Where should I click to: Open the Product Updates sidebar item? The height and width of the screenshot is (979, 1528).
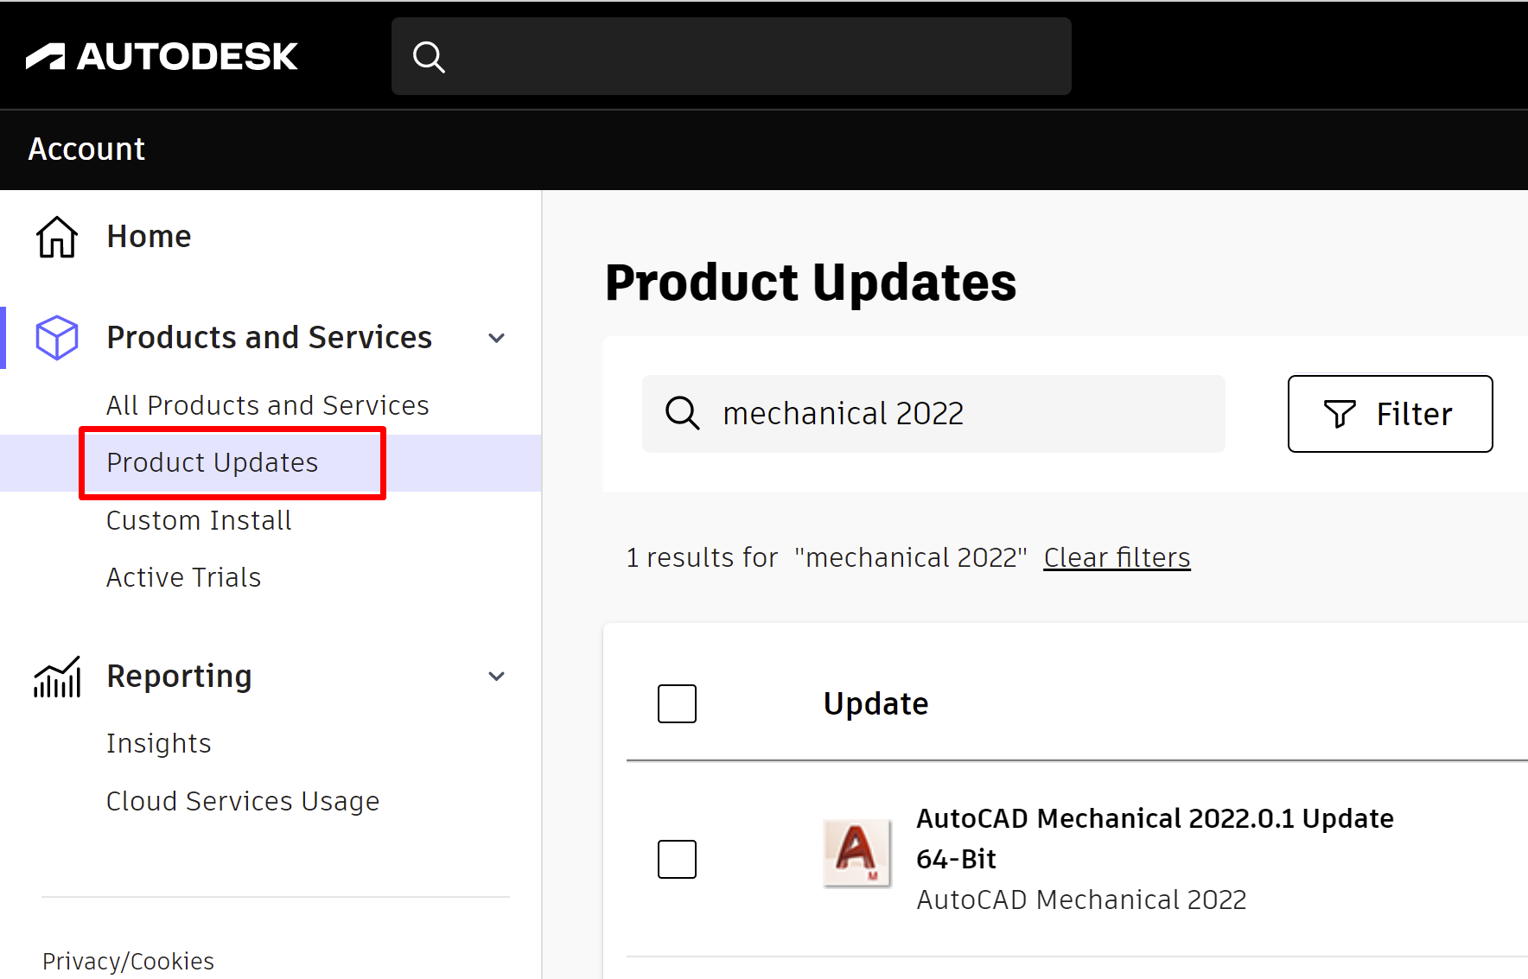pos(212,462)
